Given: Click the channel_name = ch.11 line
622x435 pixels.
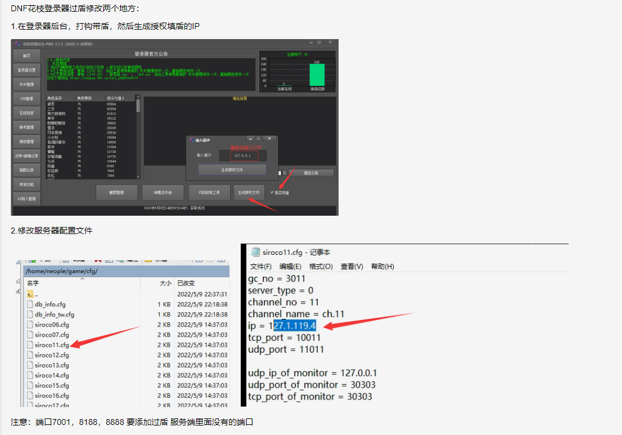Looking at the screenshot, I should point(296,314).
